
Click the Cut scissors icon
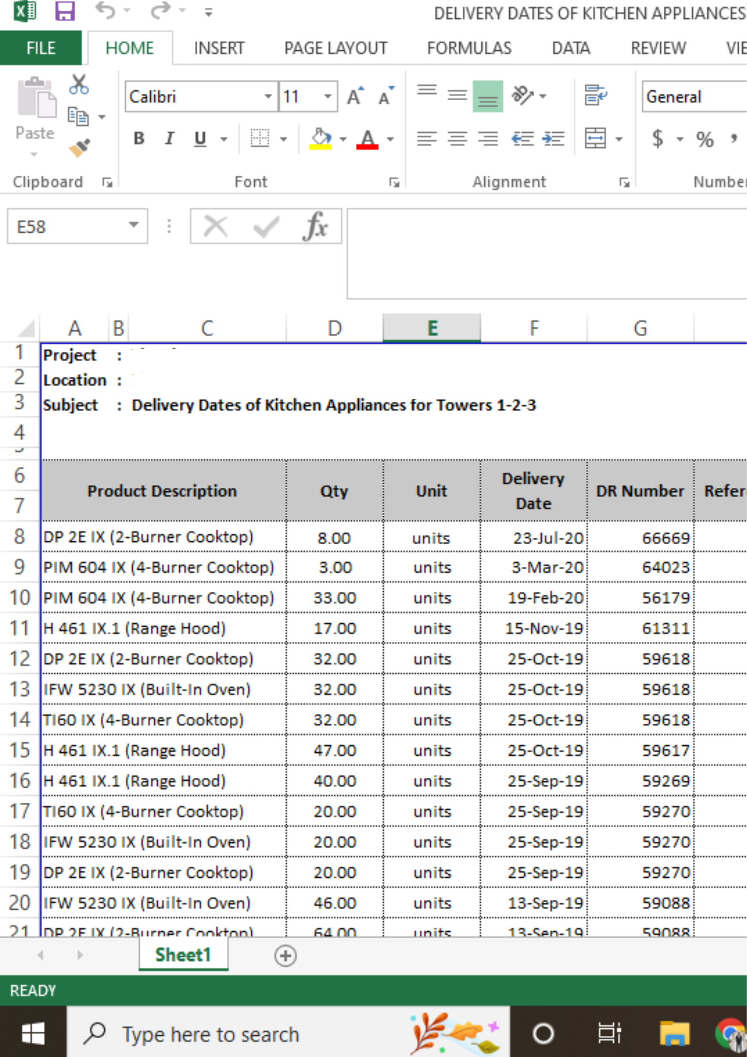point(79,85)
